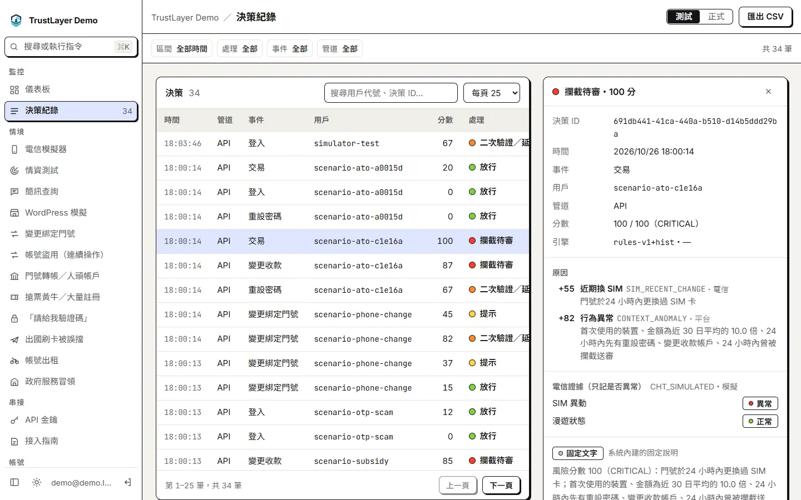
Task: Click the 上一頁 pagination button
Action: click(458, 486)
